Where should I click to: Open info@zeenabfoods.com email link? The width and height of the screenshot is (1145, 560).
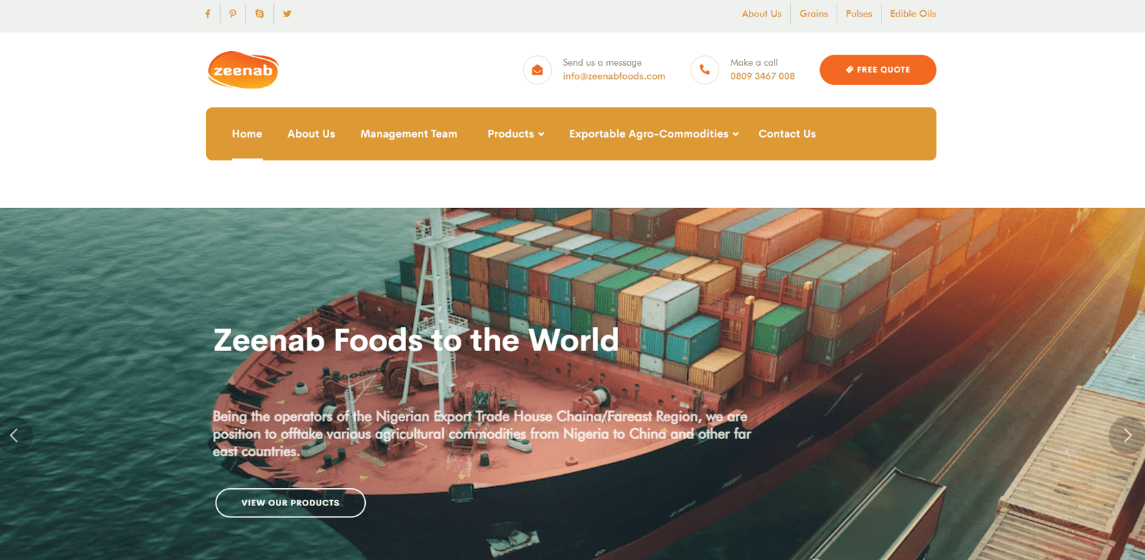coord(614,76)
